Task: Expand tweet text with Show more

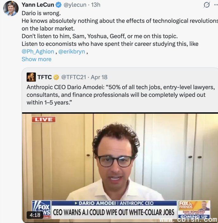Action: coord(36,59)
